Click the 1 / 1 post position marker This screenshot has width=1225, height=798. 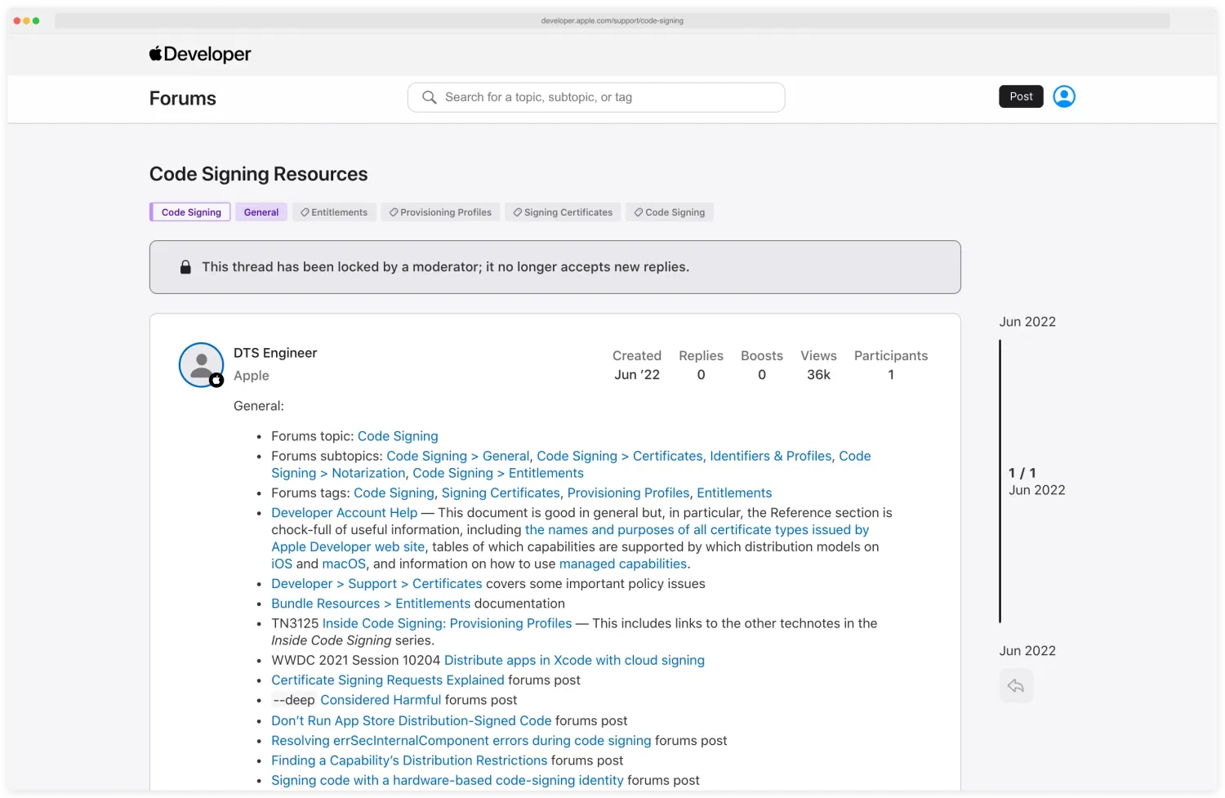(1022, 473)
